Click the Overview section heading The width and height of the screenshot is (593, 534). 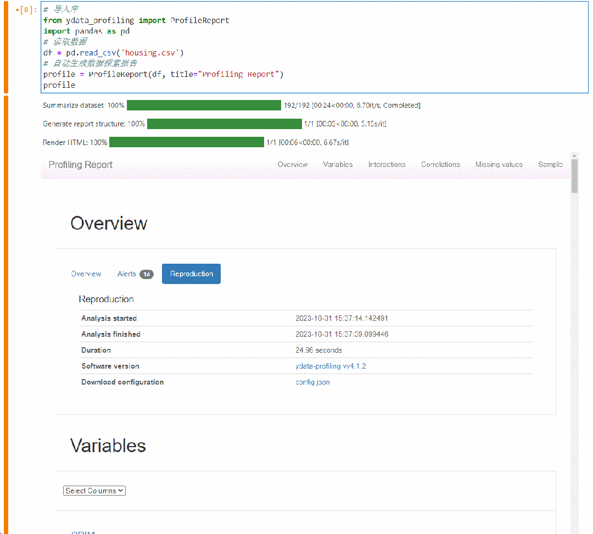pyautogui.click(x=109, y=223)
